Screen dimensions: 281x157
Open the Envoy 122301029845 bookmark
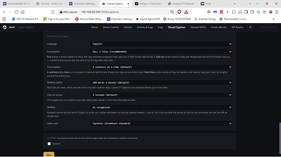[177, 19]
